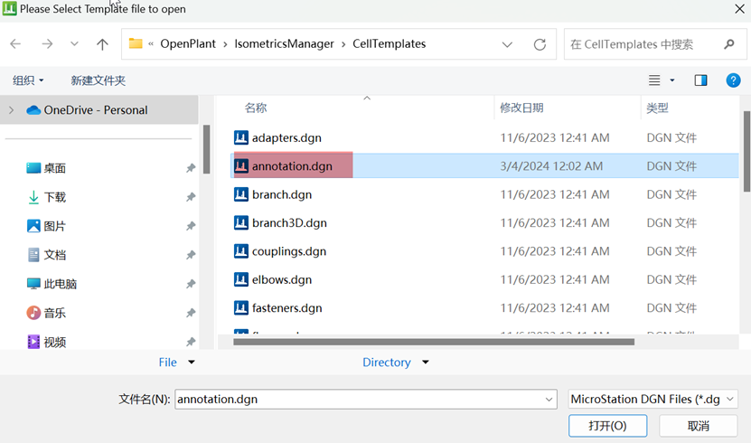Unpin 此电脑 using its pin icon

click(191, 284)
